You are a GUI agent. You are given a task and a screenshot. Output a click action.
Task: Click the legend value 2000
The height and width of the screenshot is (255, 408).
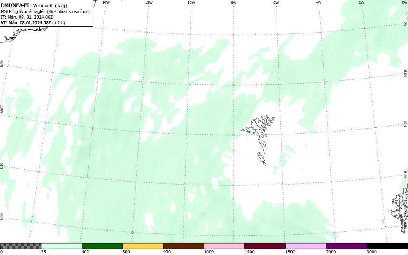coord(331,252)
